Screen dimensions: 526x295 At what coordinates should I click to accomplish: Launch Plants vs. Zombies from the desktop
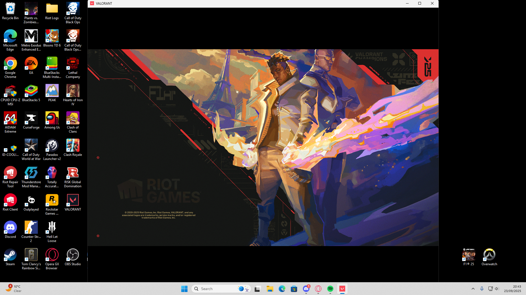31,13
